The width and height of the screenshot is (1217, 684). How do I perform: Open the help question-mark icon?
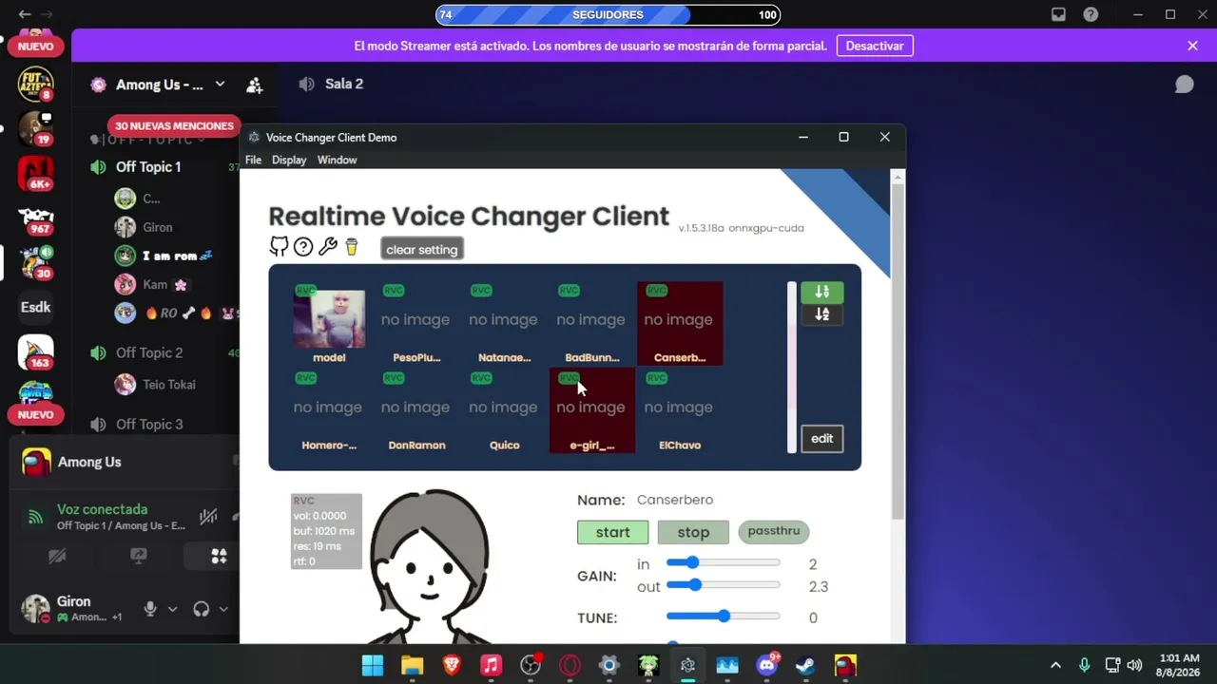click(x=303, y=247)
